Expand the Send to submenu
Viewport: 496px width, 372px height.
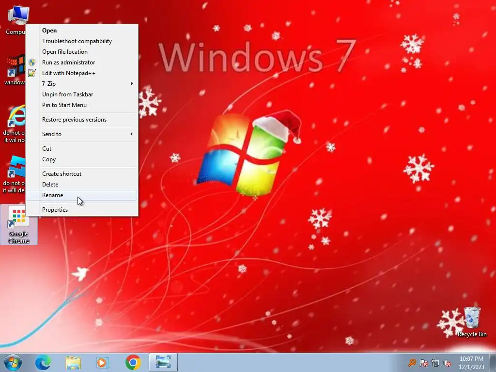[81, 134]
